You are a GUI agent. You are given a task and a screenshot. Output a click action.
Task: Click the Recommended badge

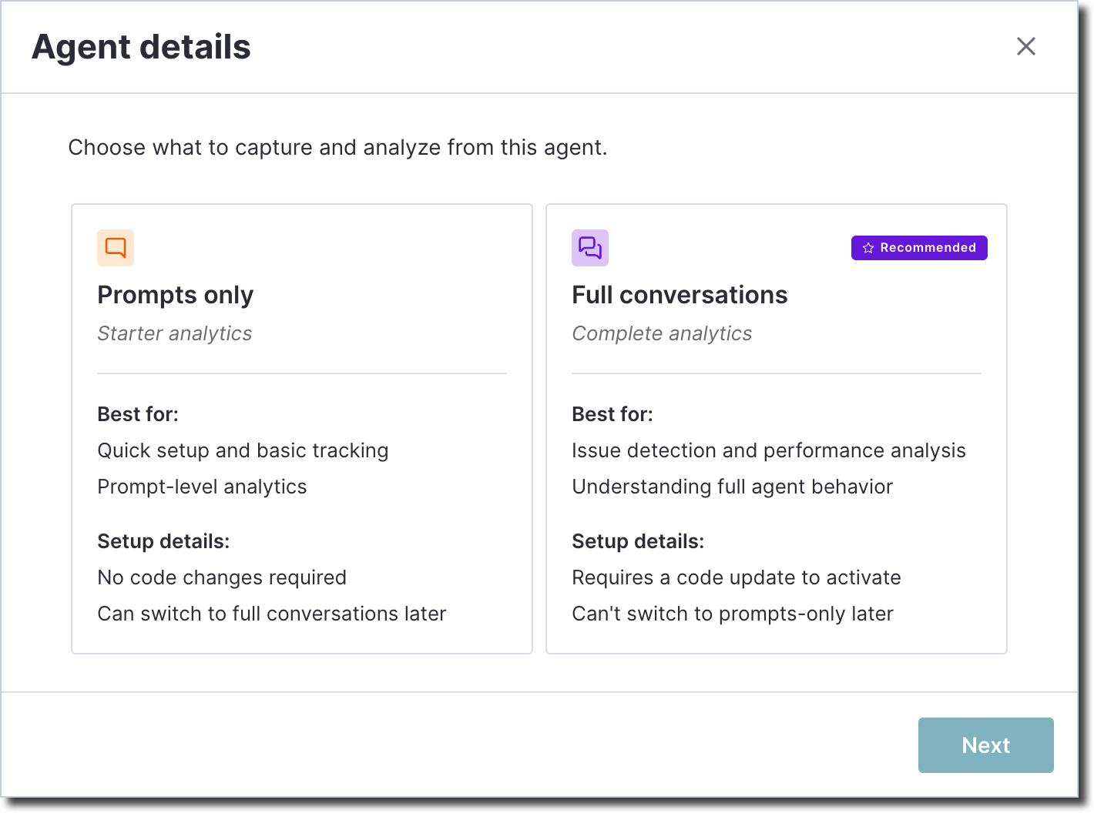coord(919,248)
